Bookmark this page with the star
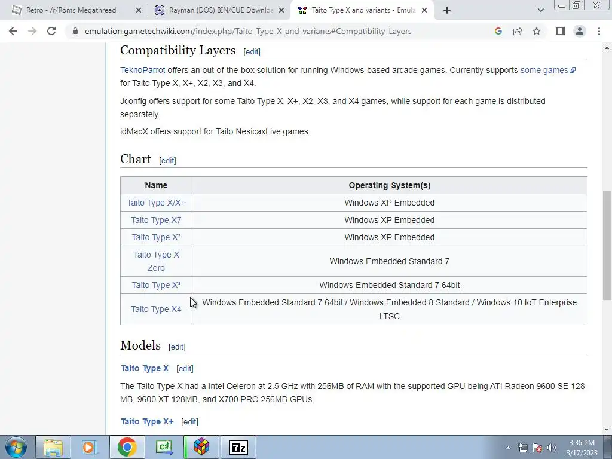Image resolution: width=612 pixels, height=459 pixels. [537, 31]
